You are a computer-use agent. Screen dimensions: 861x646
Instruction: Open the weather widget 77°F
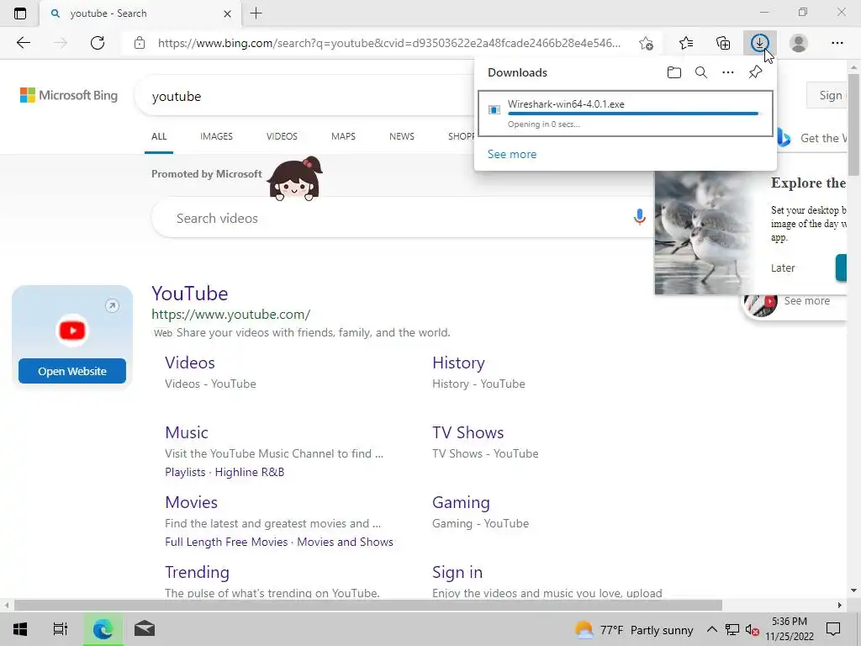[634, 629]
